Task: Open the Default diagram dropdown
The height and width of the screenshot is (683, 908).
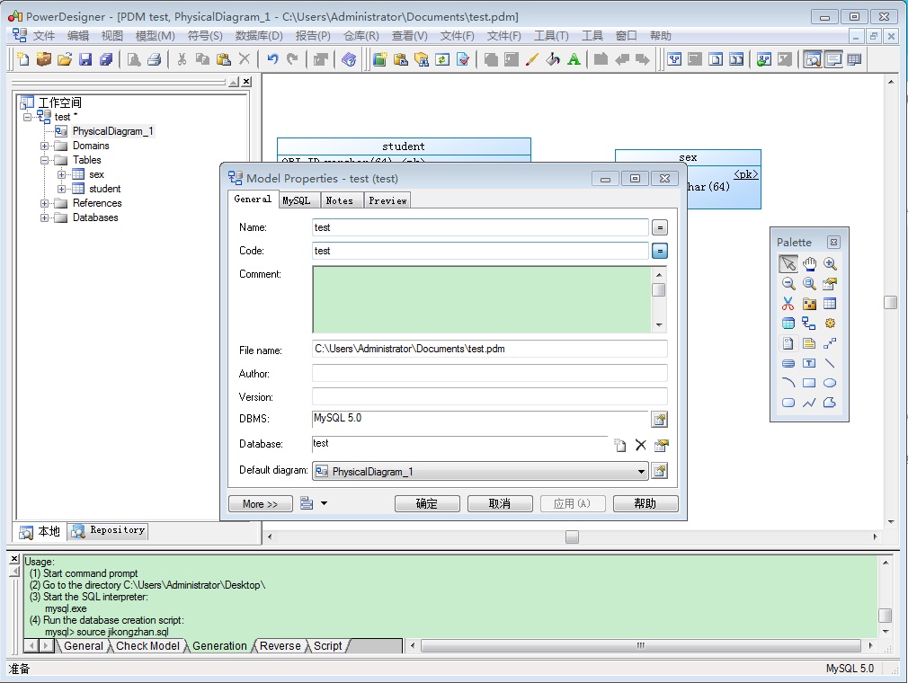Action: pyautogui.click(x=641, y=472)
